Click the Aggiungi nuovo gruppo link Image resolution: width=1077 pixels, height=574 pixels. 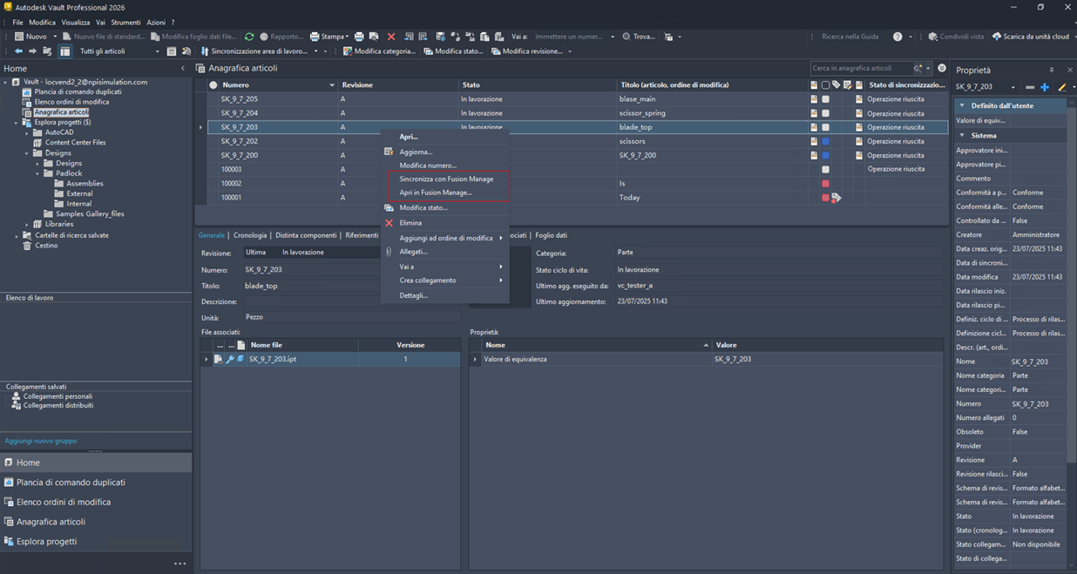click(x=40, y=441)
